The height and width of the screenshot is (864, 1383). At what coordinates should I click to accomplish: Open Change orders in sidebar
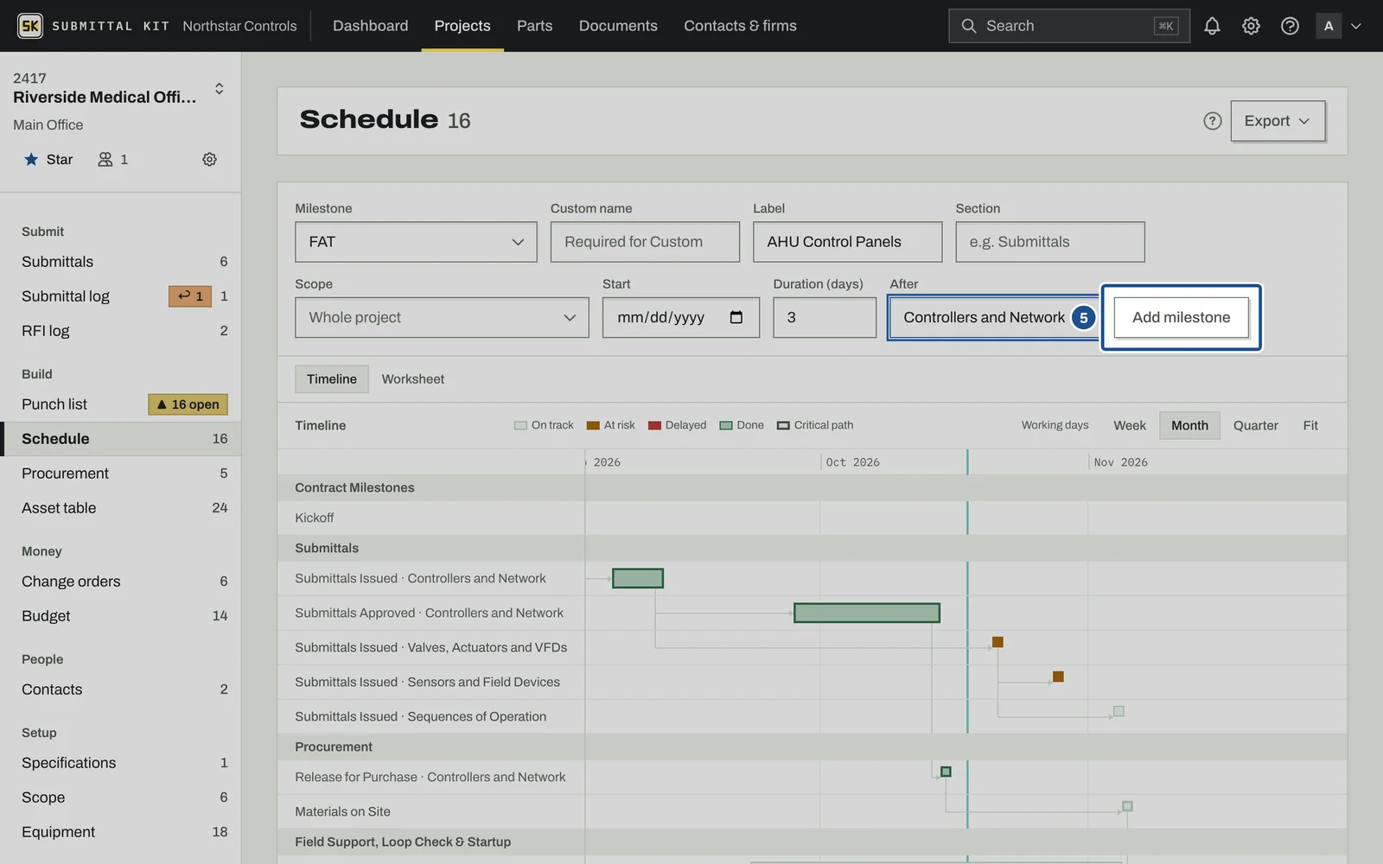(120, 581)
